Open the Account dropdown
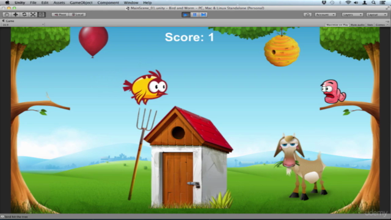 (x=325, y=15)
